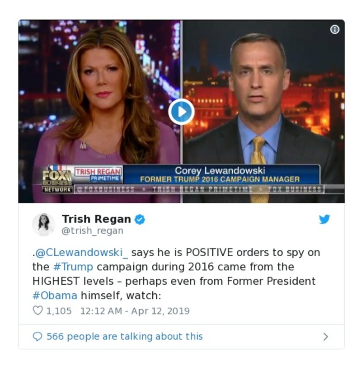Screen dimensions: 361x371
Task: Click the Trish Regan Primetime show logo
Action: pyautogui.click(x=98, y=174)
